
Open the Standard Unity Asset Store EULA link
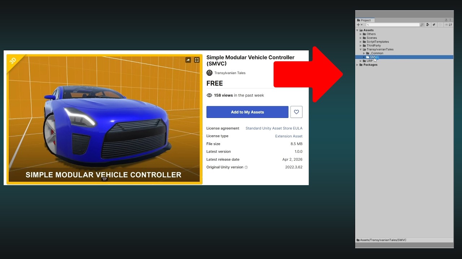coord(274,128)
